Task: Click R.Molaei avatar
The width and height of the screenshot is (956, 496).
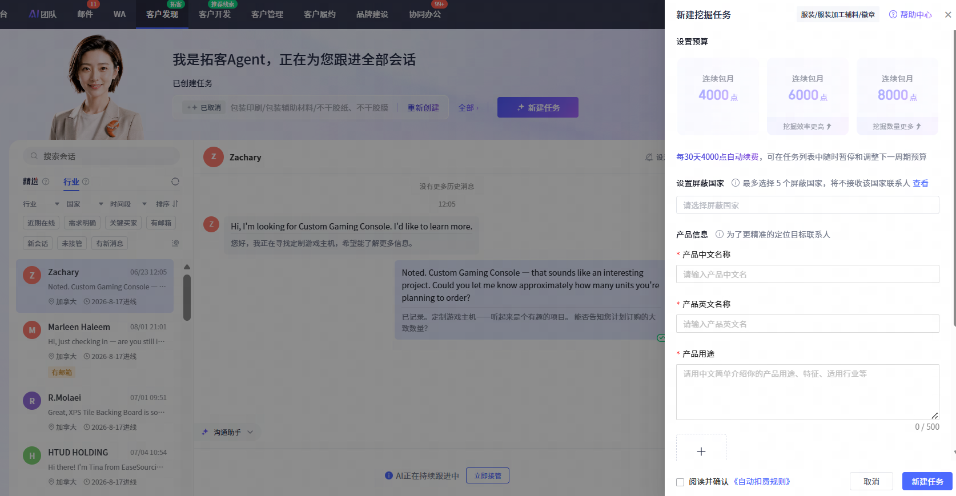Action: pos(32,401)
